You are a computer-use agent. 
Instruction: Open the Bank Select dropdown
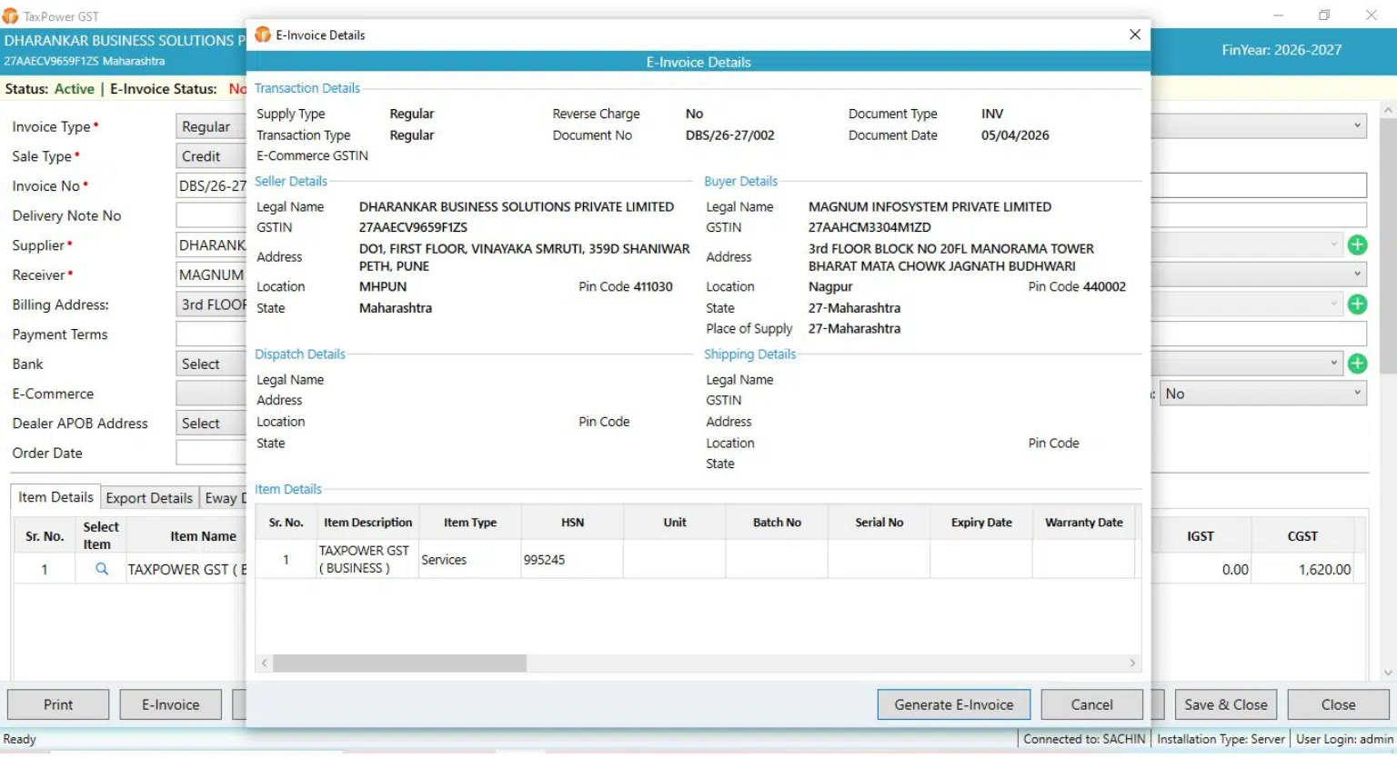[211, 364]
